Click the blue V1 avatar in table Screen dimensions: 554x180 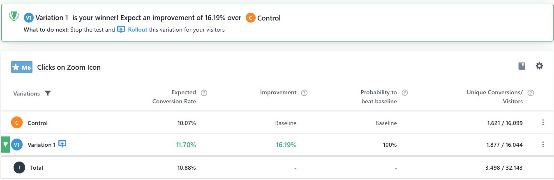click(17, 145)
